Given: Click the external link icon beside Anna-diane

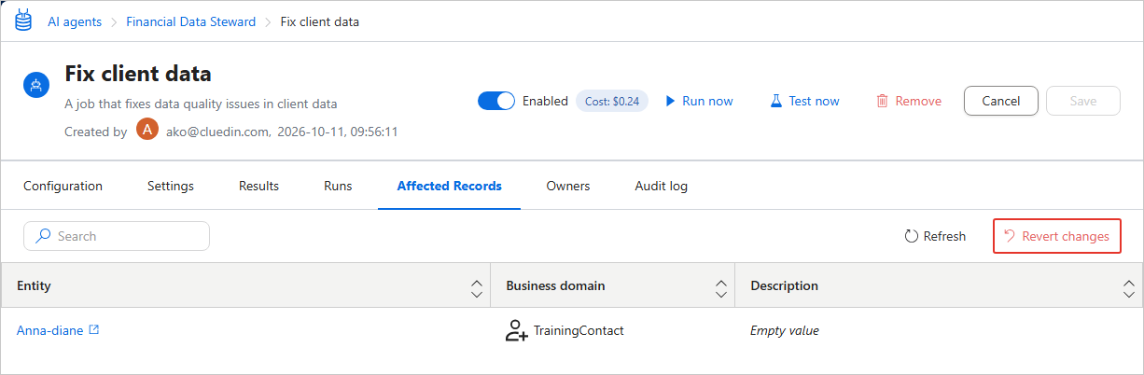Looking at the screenshot, I should [93, 329].
